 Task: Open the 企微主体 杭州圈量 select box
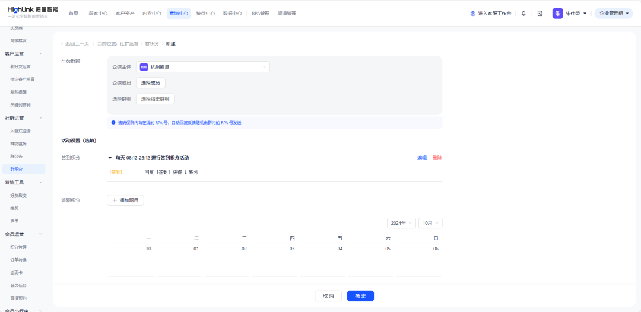[x=203, y=67]
